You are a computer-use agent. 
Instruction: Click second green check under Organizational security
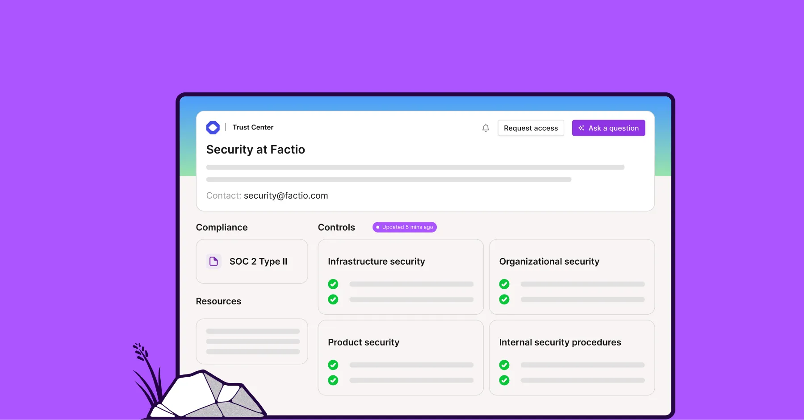click(504, 299)
